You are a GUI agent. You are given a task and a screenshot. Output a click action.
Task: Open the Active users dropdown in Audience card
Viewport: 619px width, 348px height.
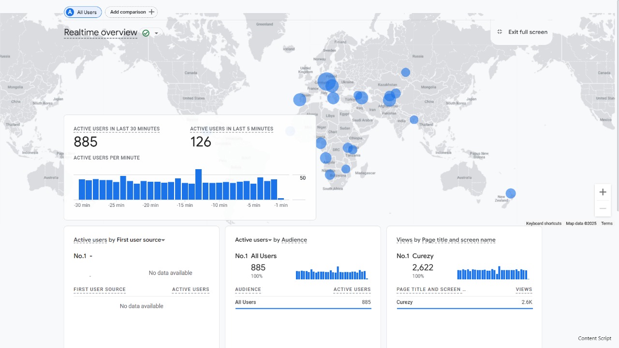tap(270, 240)
